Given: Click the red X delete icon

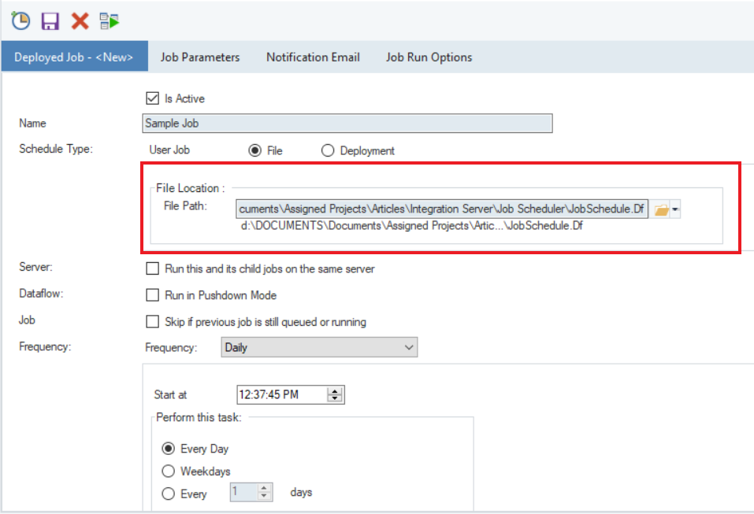Looking at the screenshot, I should 80,20.
